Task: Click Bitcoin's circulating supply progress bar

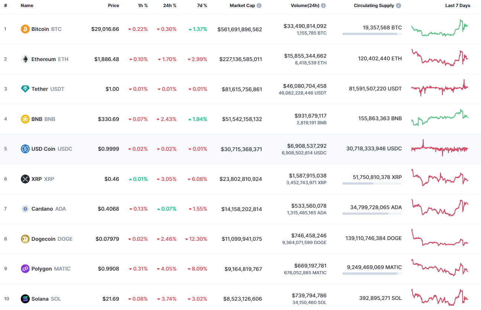Action: pyautogui.click(x=372, y=34)
